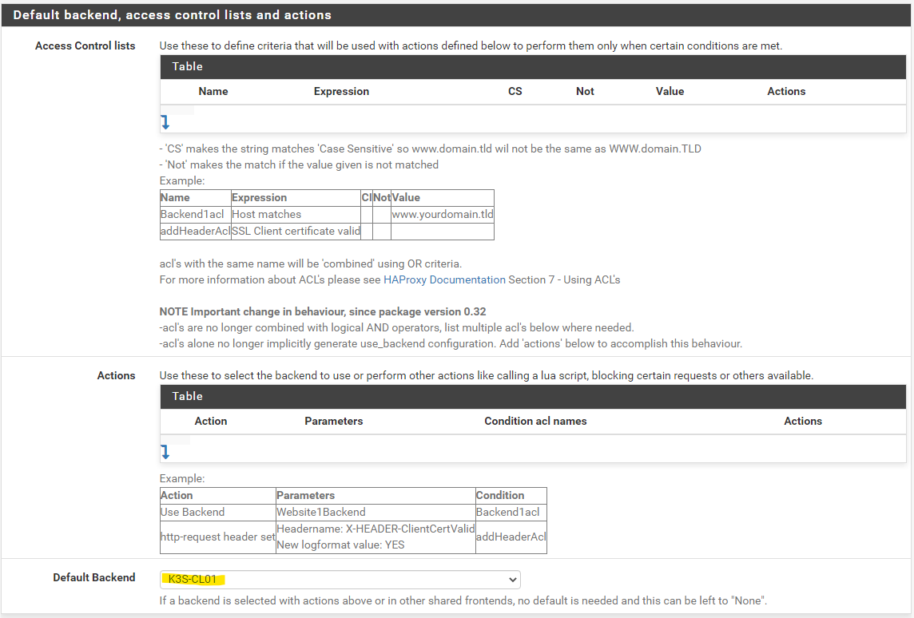
Task: Click the addHeaderAcl example row
Action: [194, 231]
